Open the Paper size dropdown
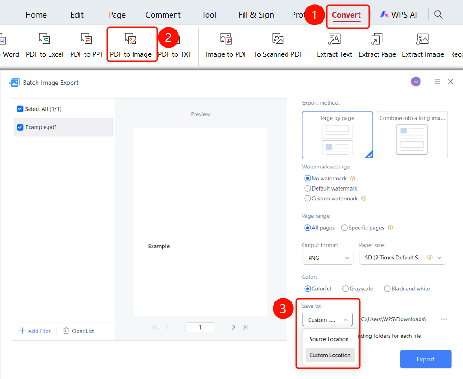 point(402,258)
